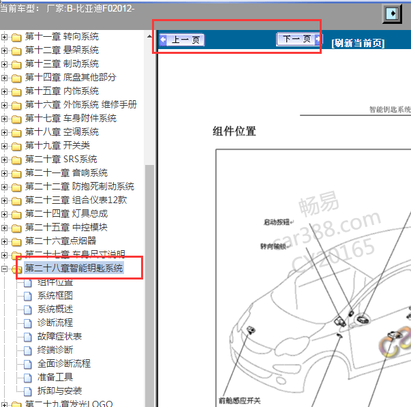Click folder icon of 第十八章 空调系统
411x407 pixels.
(16, 132)
